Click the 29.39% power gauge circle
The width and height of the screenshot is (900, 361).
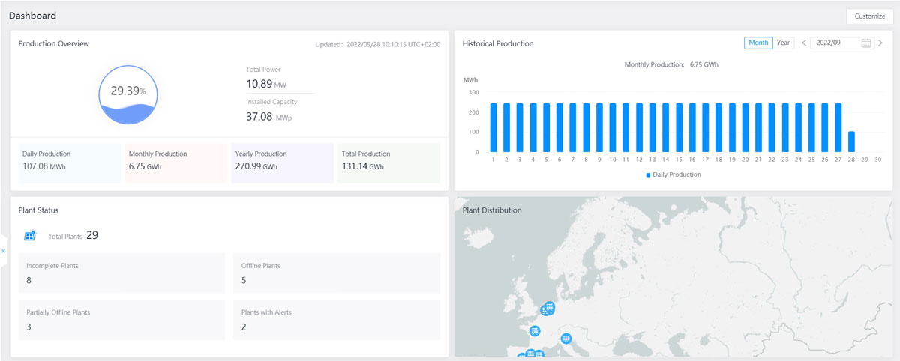click(128, 94)
